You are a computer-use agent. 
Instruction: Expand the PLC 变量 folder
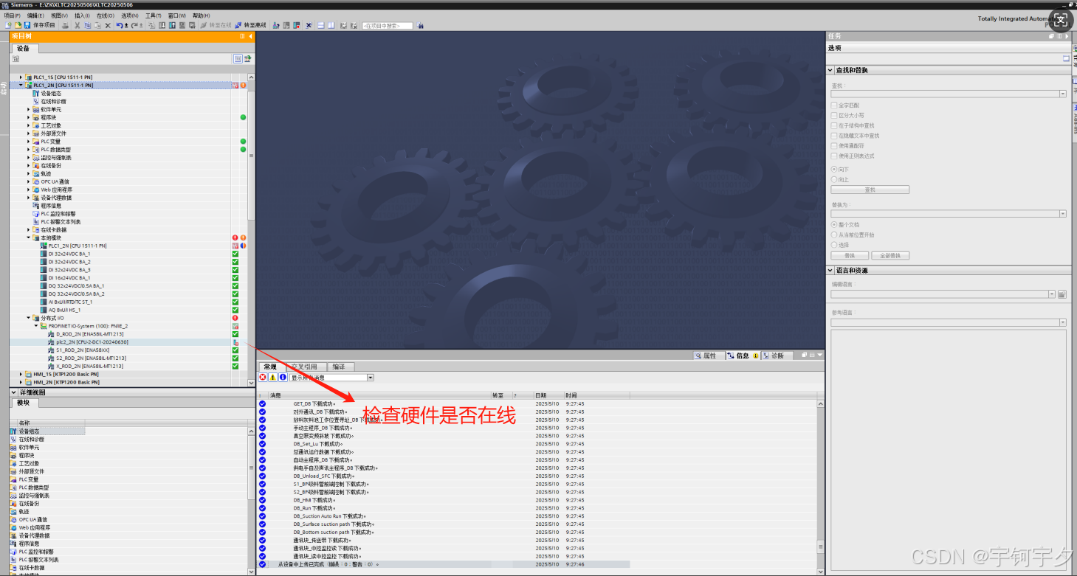point(29,142)
